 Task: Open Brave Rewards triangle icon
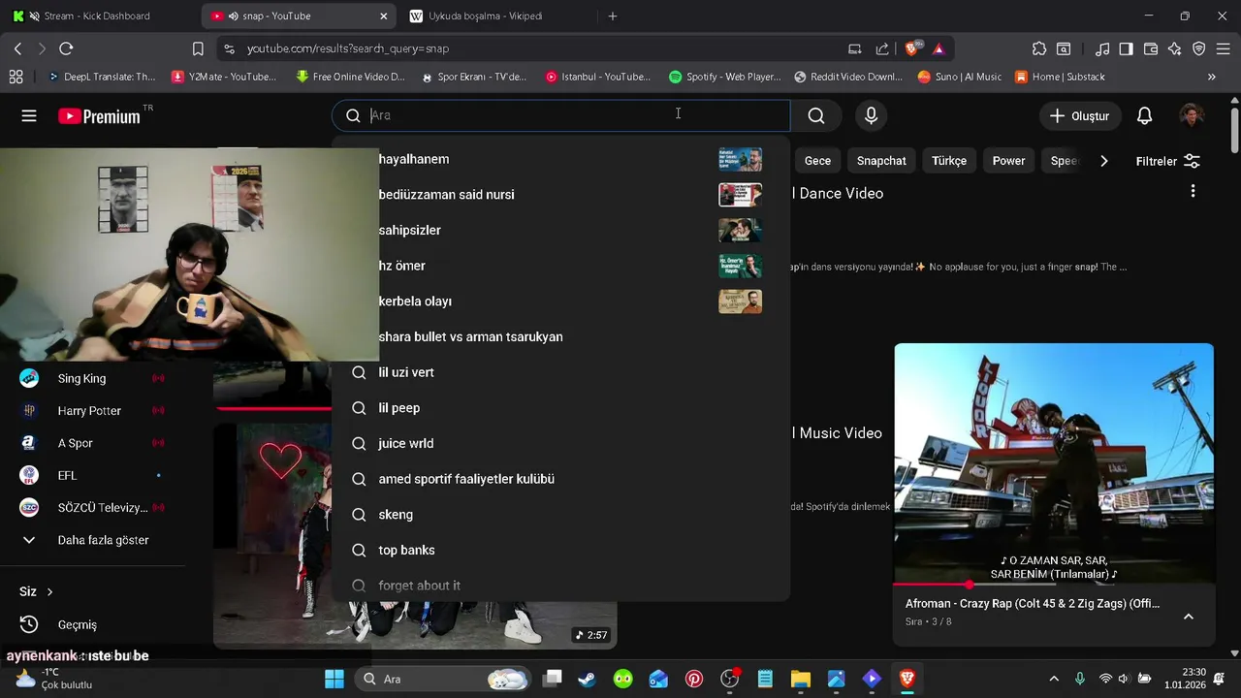pyautogui.click(x=939, y=48)
